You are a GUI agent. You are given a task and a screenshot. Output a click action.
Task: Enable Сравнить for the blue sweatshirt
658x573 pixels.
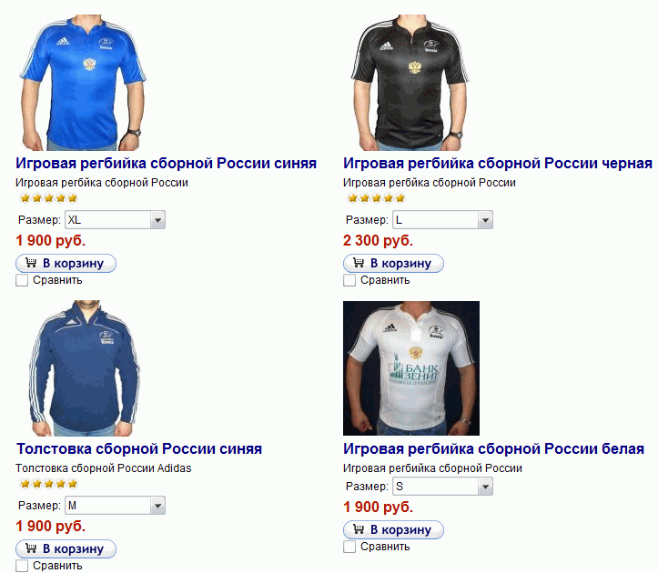[x=22, y=566]
